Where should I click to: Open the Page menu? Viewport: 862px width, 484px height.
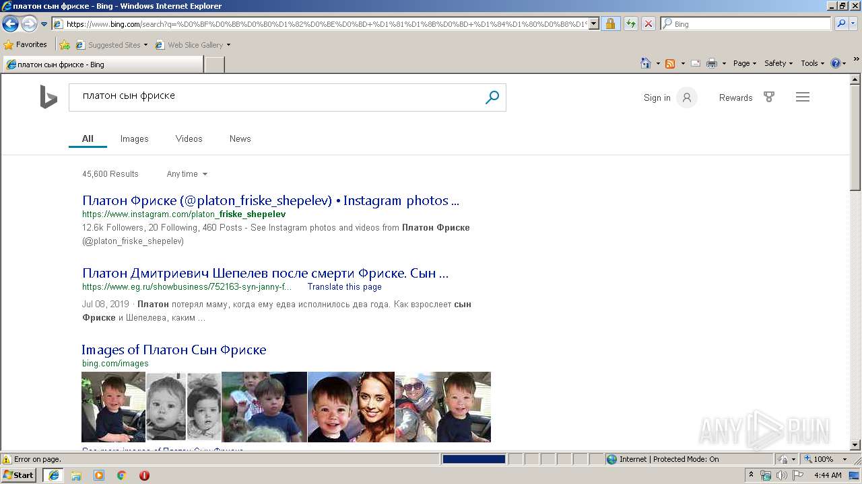(745, 63)
